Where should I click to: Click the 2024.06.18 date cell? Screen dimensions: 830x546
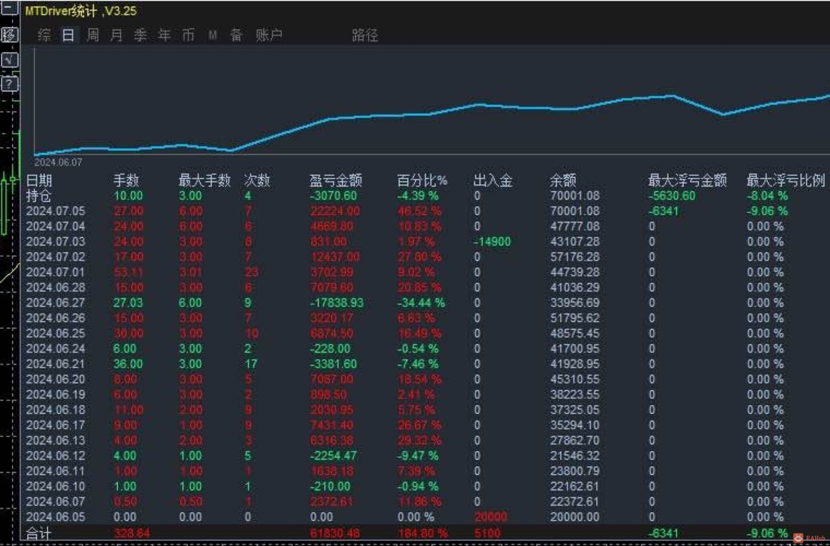[56, 410]
